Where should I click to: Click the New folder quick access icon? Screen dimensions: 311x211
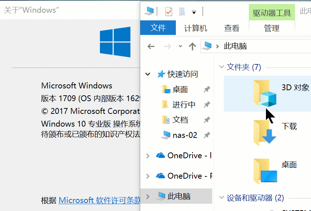tap(182, 12)
